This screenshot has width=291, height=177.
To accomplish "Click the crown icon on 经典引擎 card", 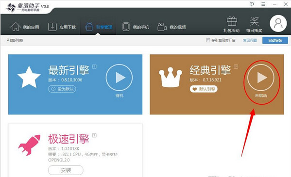I will [x=171, y=78].
